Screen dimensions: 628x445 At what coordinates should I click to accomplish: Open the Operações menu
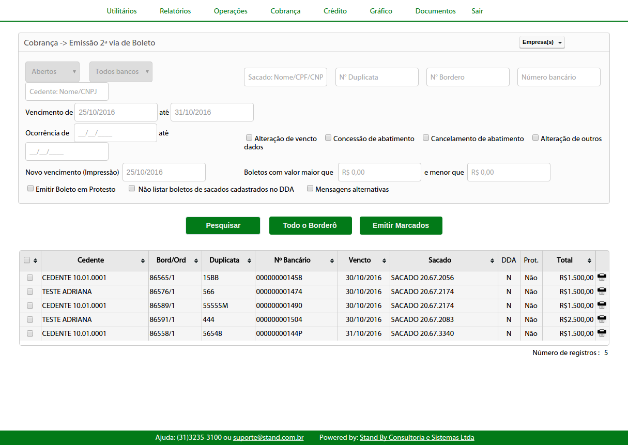pos(231,11)
